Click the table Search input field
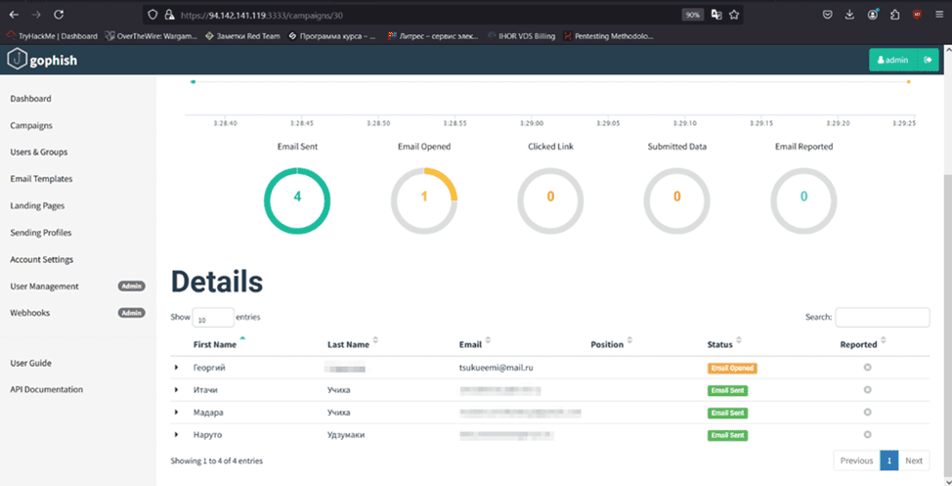Screen dimensions: 952x486 (x=882, y=317)
